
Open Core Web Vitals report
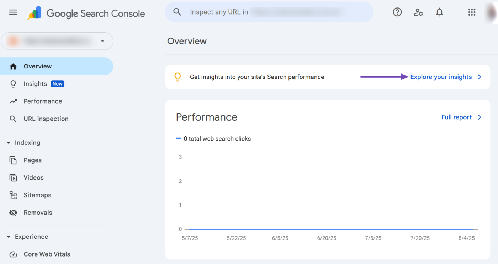pyautogui.click(x=47, y=254)
